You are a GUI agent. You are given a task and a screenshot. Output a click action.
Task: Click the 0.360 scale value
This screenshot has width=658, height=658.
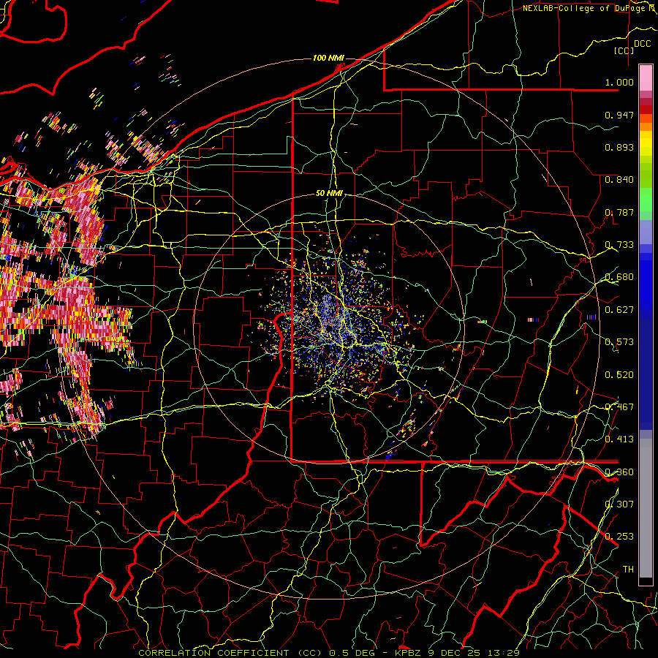tap(619, 472)
